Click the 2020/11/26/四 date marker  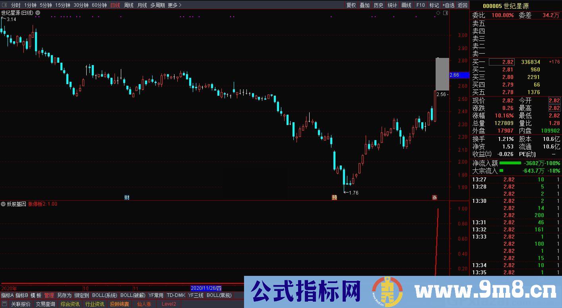(206, 288)
